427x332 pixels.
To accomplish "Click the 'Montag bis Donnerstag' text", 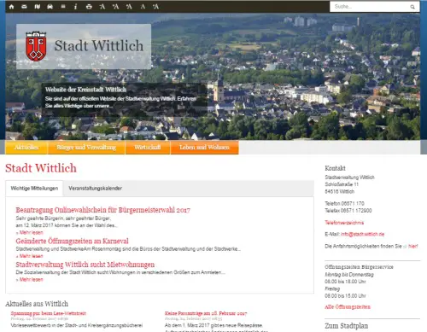I will (x=349, y=275).
